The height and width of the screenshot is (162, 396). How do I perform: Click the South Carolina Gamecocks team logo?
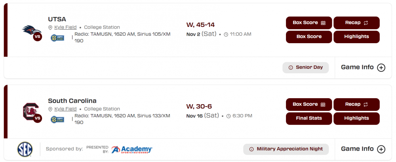click(x=30, y=111)
